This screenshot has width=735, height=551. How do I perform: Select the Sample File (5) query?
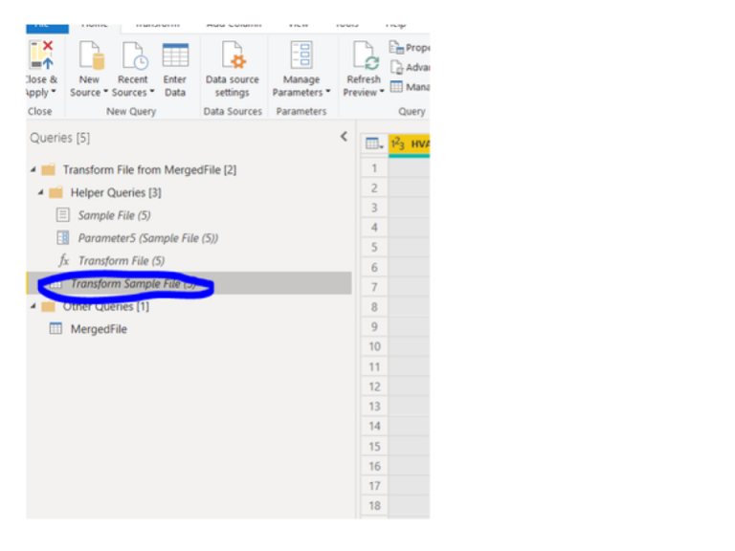(x=115, y=215)
